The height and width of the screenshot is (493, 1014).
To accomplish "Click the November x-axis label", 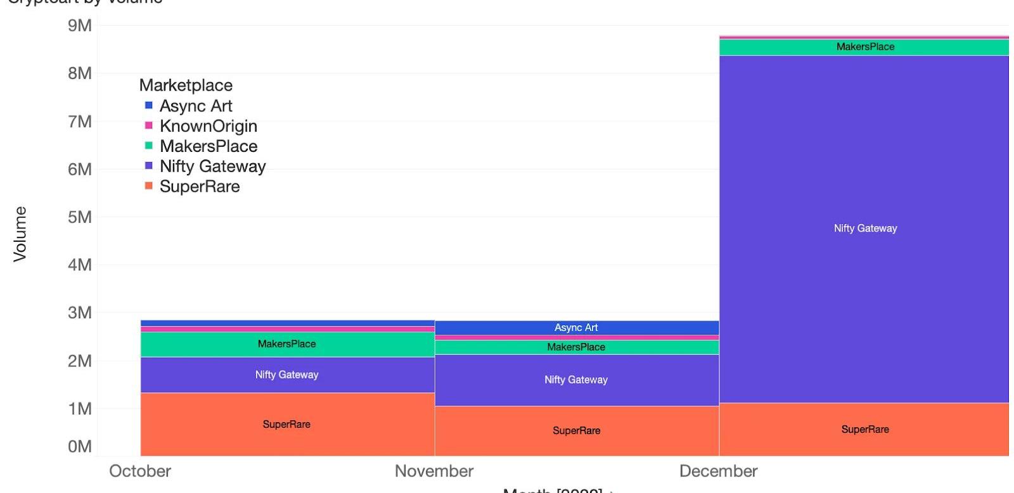I will (x=434, y=471).
